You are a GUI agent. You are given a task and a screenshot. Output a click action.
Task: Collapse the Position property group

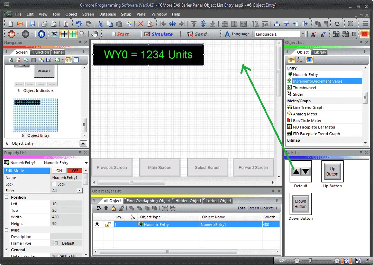pyautogui.click(x=7, y=197)
